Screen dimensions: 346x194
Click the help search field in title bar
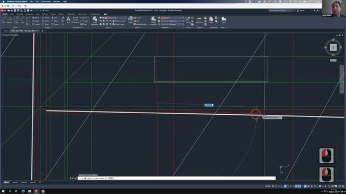coord(281,10)
